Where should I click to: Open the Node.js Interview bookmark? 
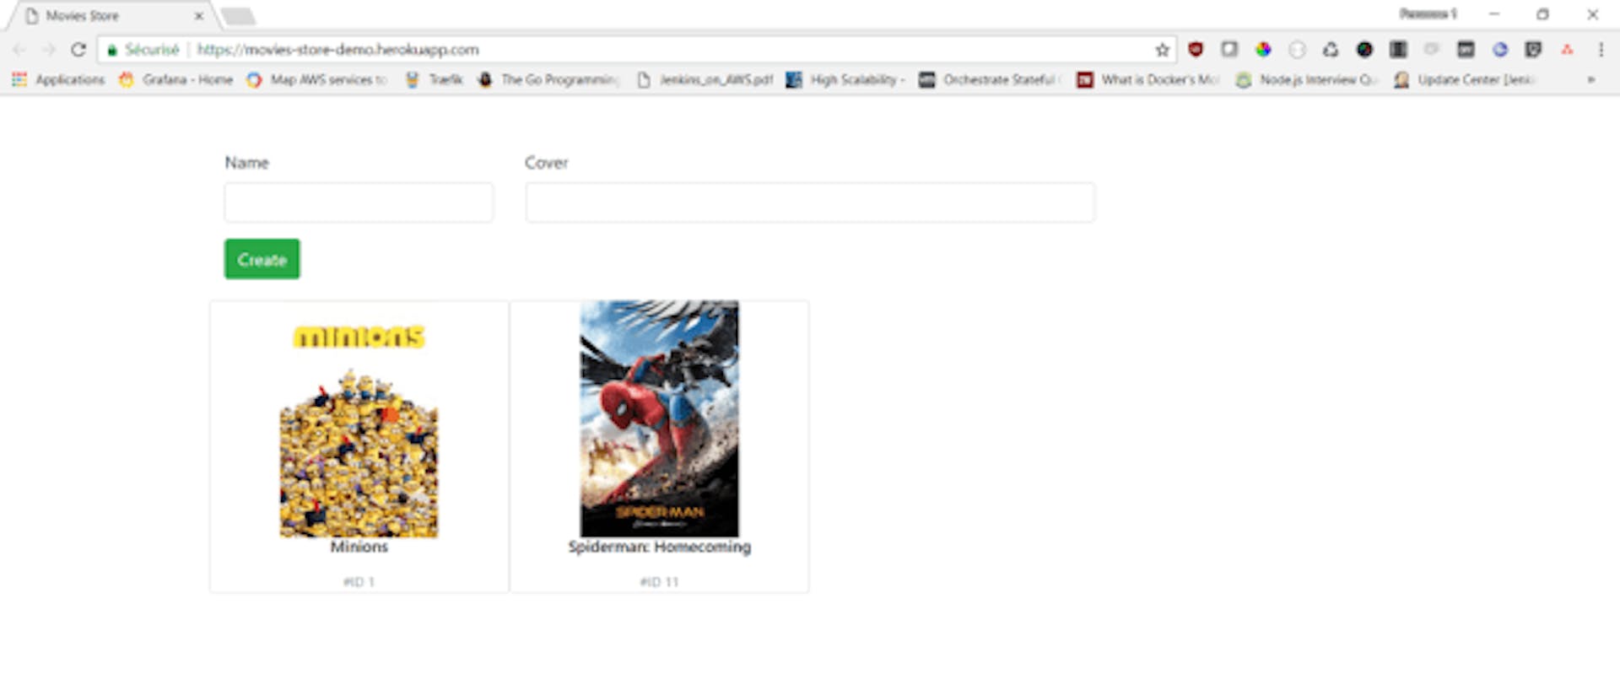point(1307,79)
